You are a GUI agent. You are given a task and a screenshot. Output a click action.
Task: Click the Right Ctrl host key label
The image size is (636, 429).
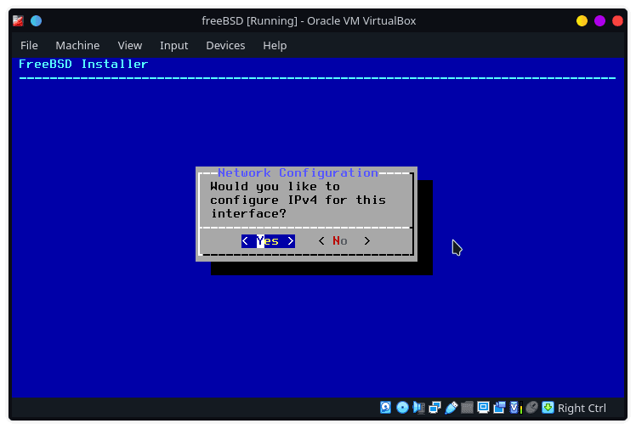coord(582,408)
